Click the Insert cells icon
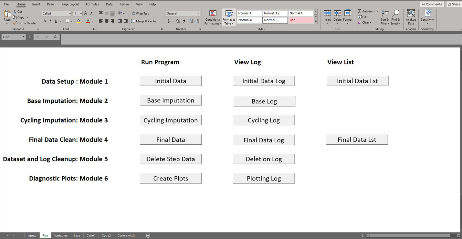The width and height of the screenshot is (462, 239). click(x=327, y=14)
